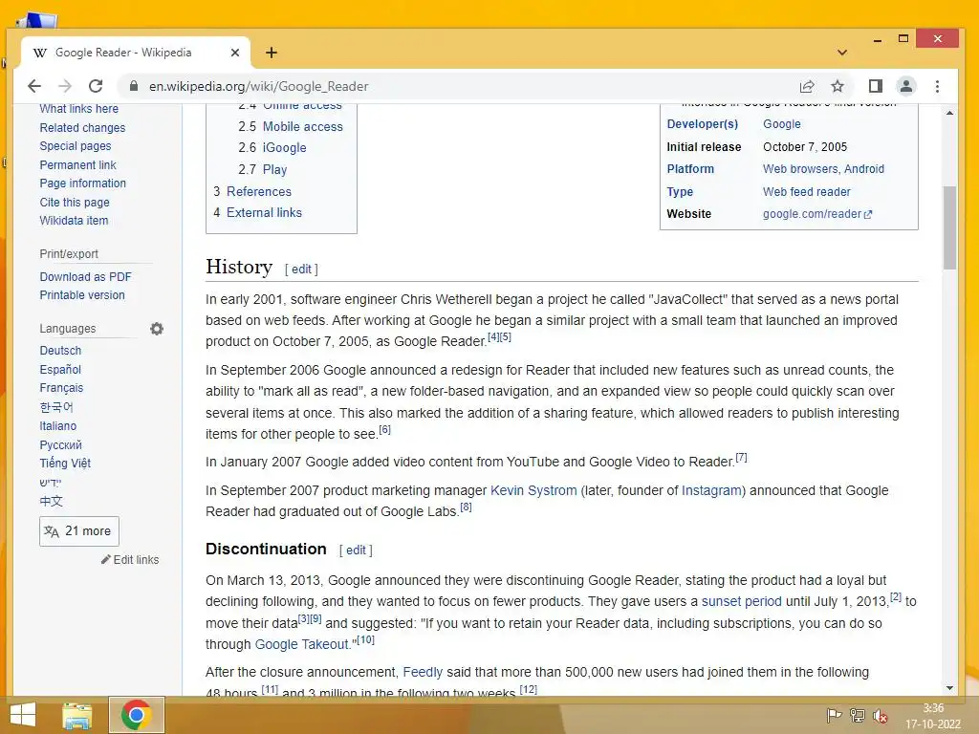Screen dimensions: 979x734
Task: Click page scrollbar thumb
Action: [x=949, y=227]
